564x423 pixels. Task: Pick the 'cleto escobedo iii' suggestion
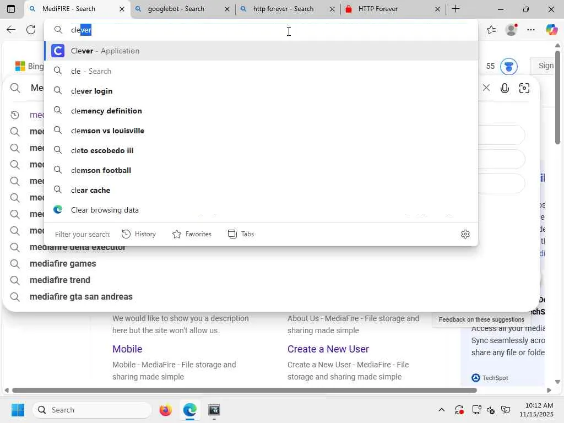[x=261, y=150]
